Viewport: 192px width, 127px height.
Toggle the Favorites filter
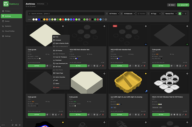[x=141, y=14]
